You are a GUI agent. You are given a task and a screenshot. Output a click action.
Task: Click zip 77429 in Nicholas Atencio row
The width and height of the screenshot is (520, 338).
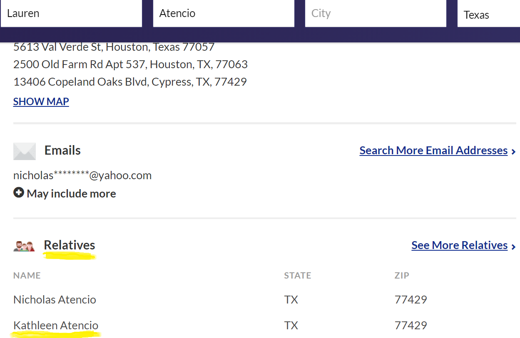[x=411, y=300]
